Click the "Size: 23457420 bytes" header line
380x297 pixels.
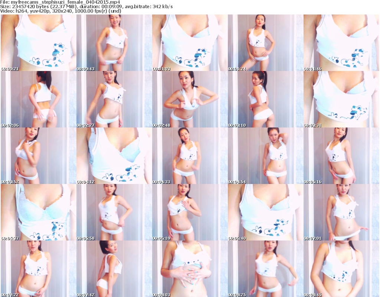click(86, 7)
